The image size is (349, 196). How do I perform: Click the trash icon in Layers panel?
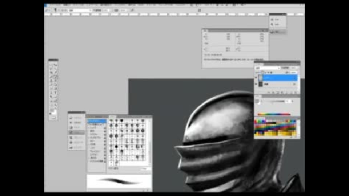pyautogui.click(x=296, y=93)
